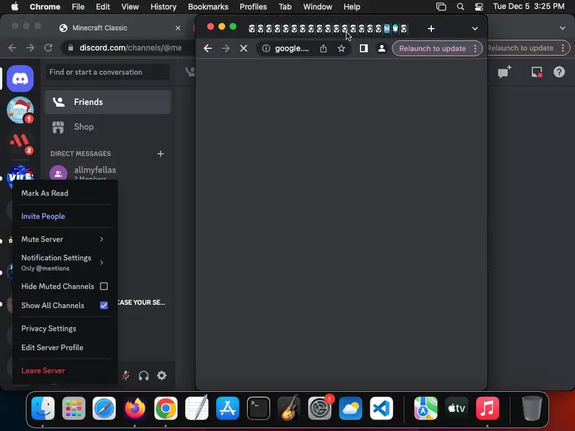View site information icon beside google URL
Viewport: 575px width, 431px height.
point(266,48)
